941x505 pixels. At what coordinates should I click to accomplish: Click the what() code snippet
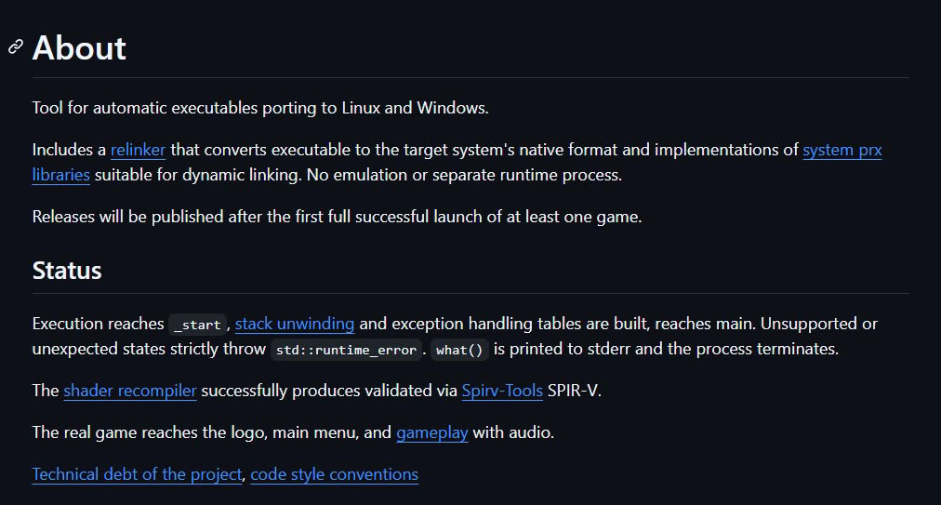coord(459,350)
